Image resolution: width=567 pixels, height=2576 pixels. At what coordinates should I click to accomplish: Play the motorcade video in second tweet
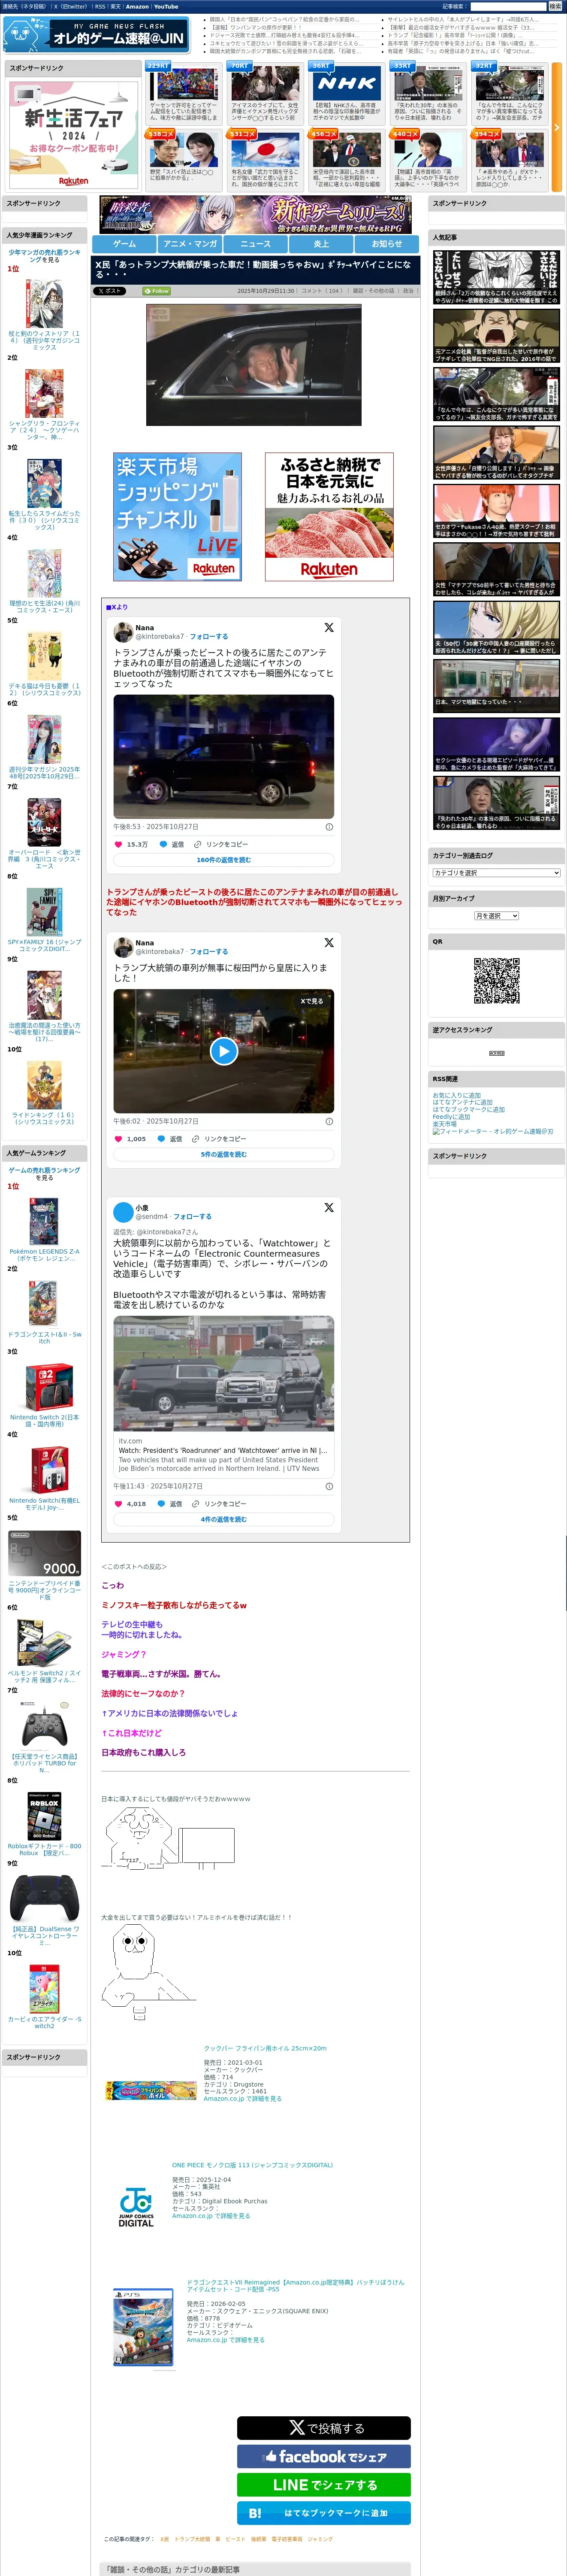point(223,1051)
